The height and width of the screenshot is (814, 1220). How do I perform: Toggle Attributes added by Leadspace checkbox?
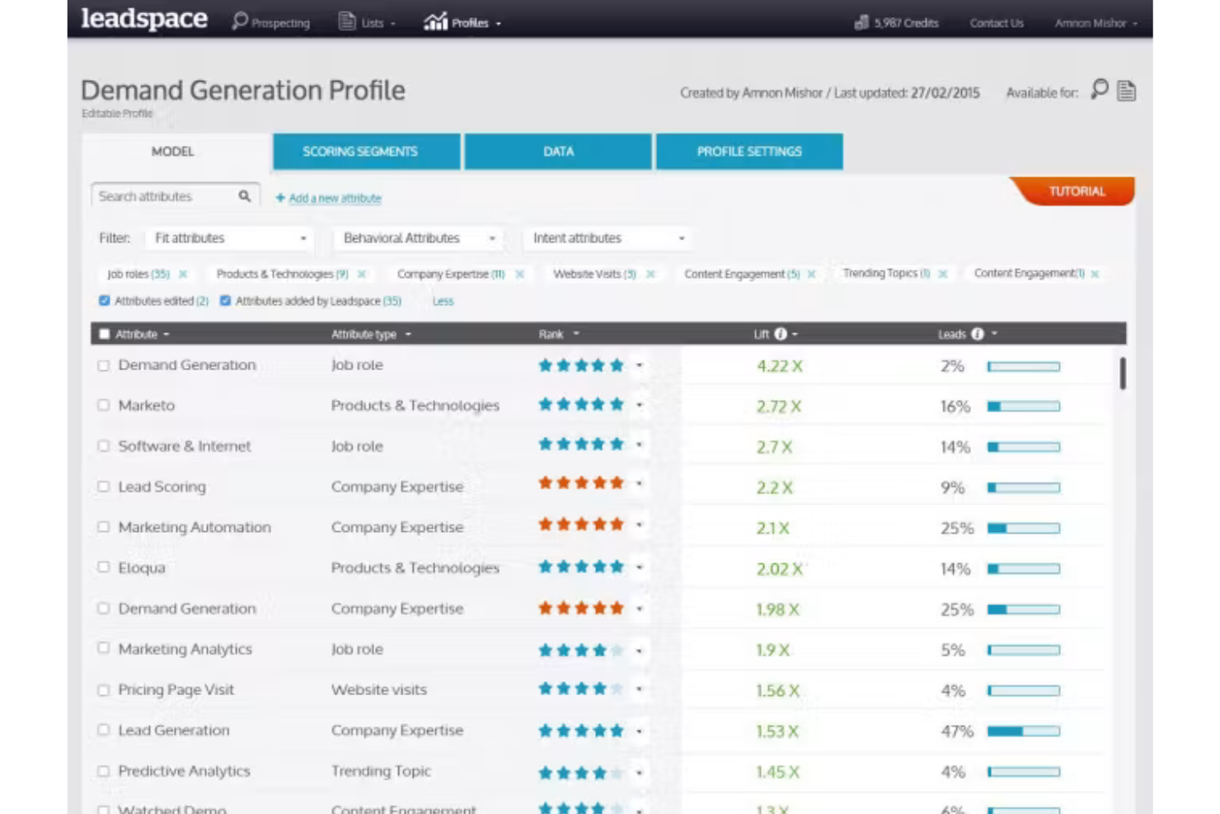click(x=225, y=301)
